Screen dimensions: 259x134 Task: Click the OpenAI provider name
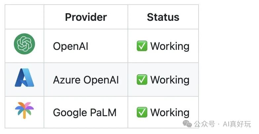pos(71,46)
